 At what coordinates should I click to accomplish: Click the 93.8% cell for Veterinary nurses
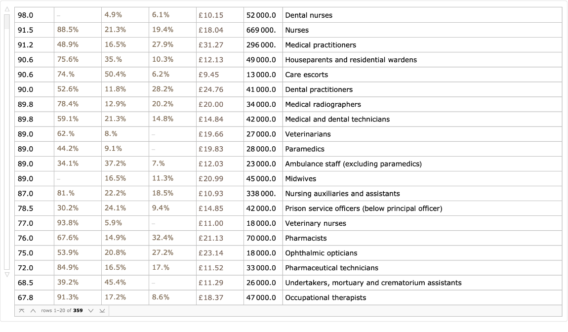pyautogui.click(x=68, y=223)
